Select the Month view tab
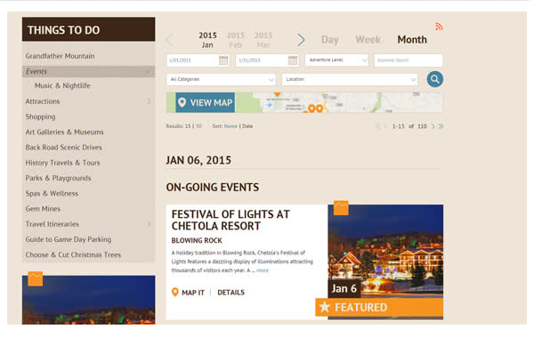Viewport: 534px width, 337px height. click(412, 39)
